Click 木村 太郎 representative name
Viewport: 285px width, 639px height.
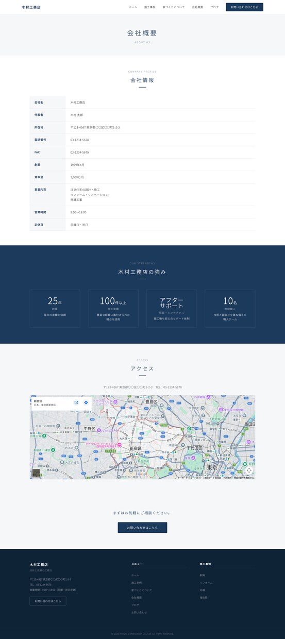pos(77,115)
